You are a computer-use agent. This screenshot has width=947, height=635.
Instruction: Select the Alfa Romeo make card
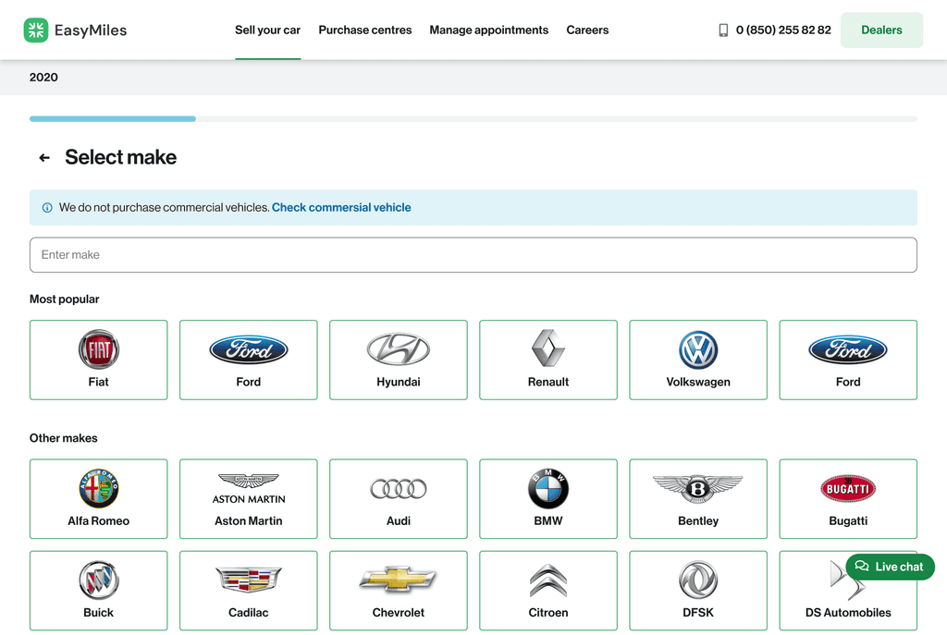pyautogui.click(x=98, y=498)
